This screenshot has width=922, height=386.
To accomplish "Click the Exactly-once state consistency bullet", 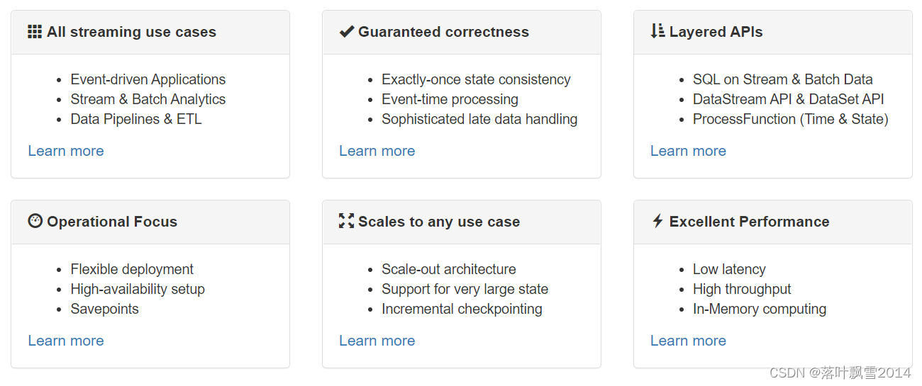I will pyautogui.click(x=476, y=79).
